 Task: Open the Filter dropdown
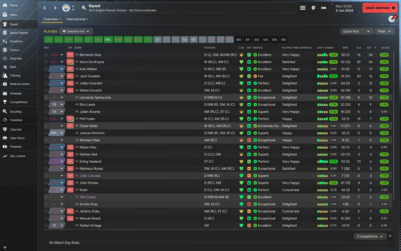[384, 31]
